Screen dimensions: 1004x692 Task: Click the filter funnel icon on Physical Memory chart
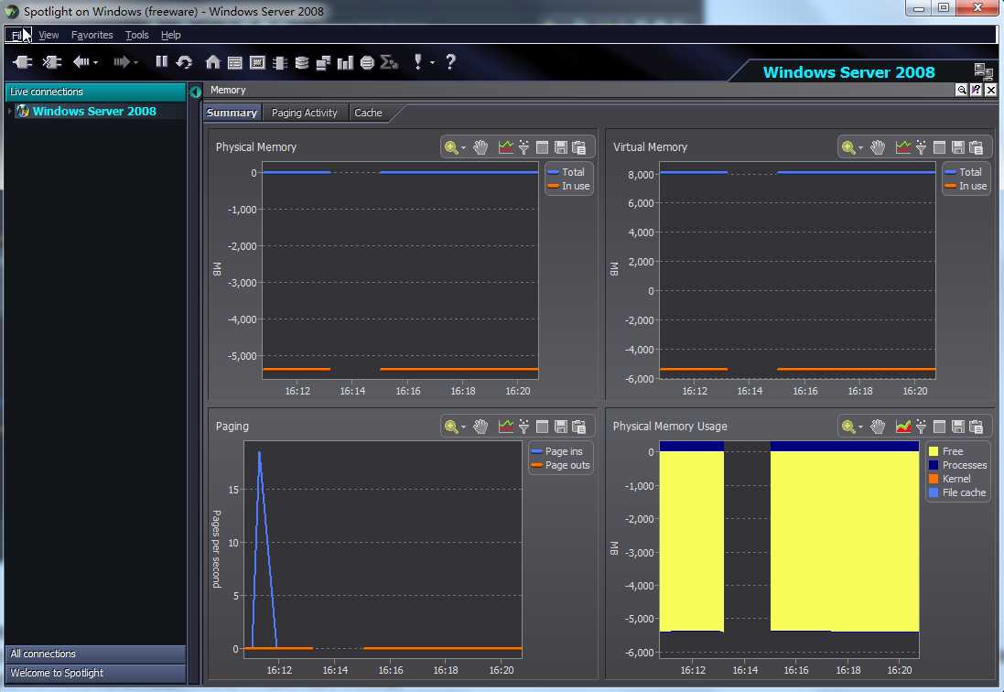524,148
